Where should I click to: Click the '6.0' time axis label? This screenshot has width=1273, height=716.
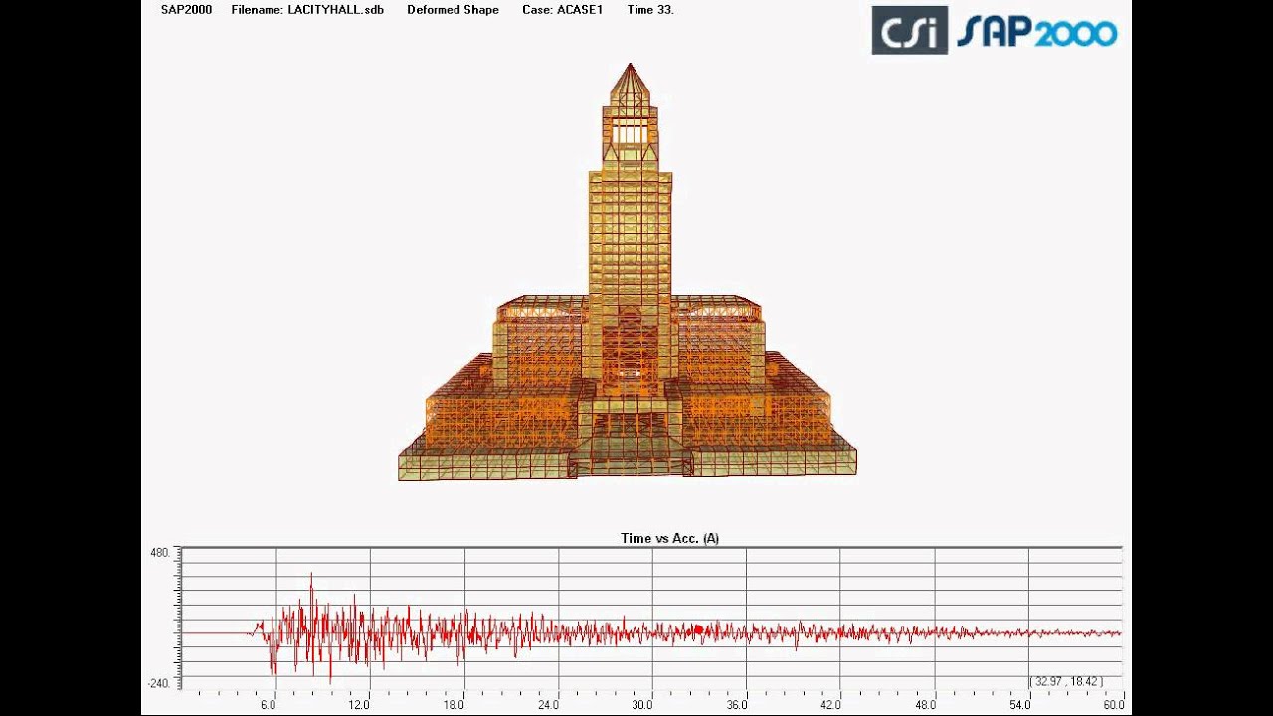[269, 705]
